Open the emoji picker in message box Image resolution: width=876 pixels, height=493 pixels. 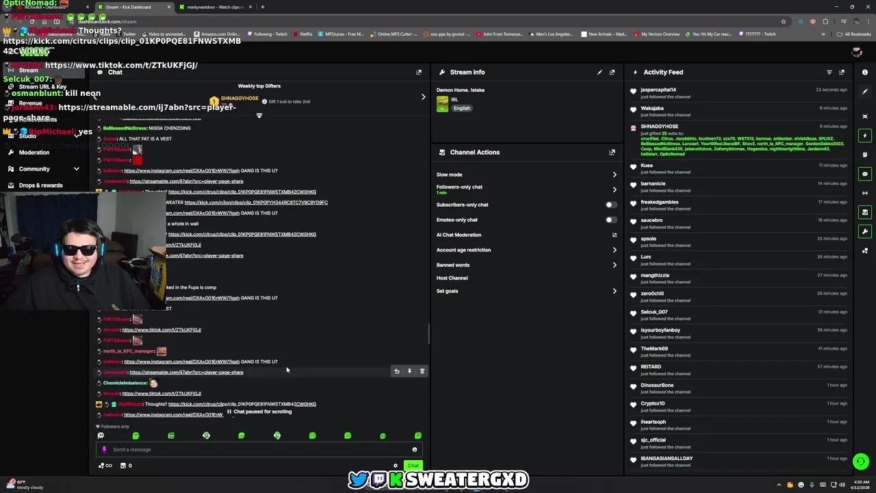[x=414, y=450]
